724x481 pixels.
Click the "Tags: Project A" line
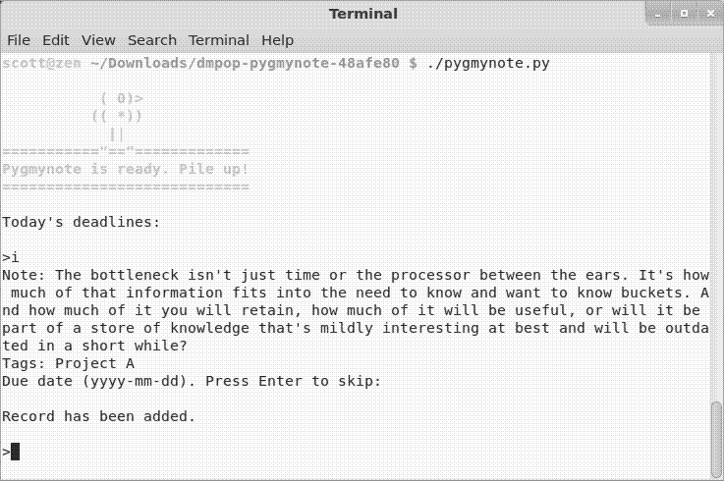pos(69,364)
